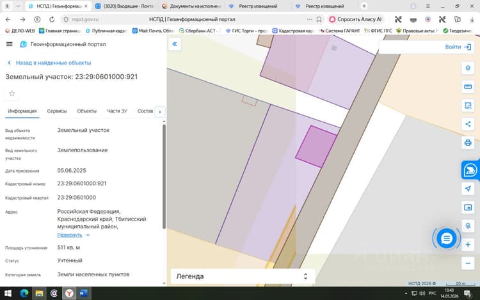
Task: Open File Explorer from taskbar
Action: 39,294
